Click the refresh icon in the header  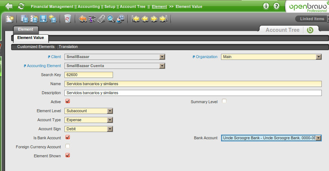21,6
